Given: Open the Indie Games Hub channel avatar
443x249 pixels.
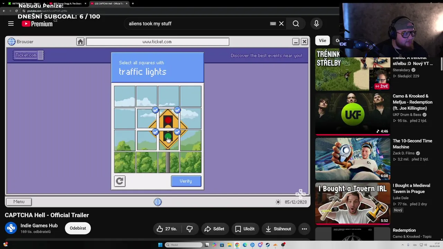Looking at the screenshot, I should point(11,228).
